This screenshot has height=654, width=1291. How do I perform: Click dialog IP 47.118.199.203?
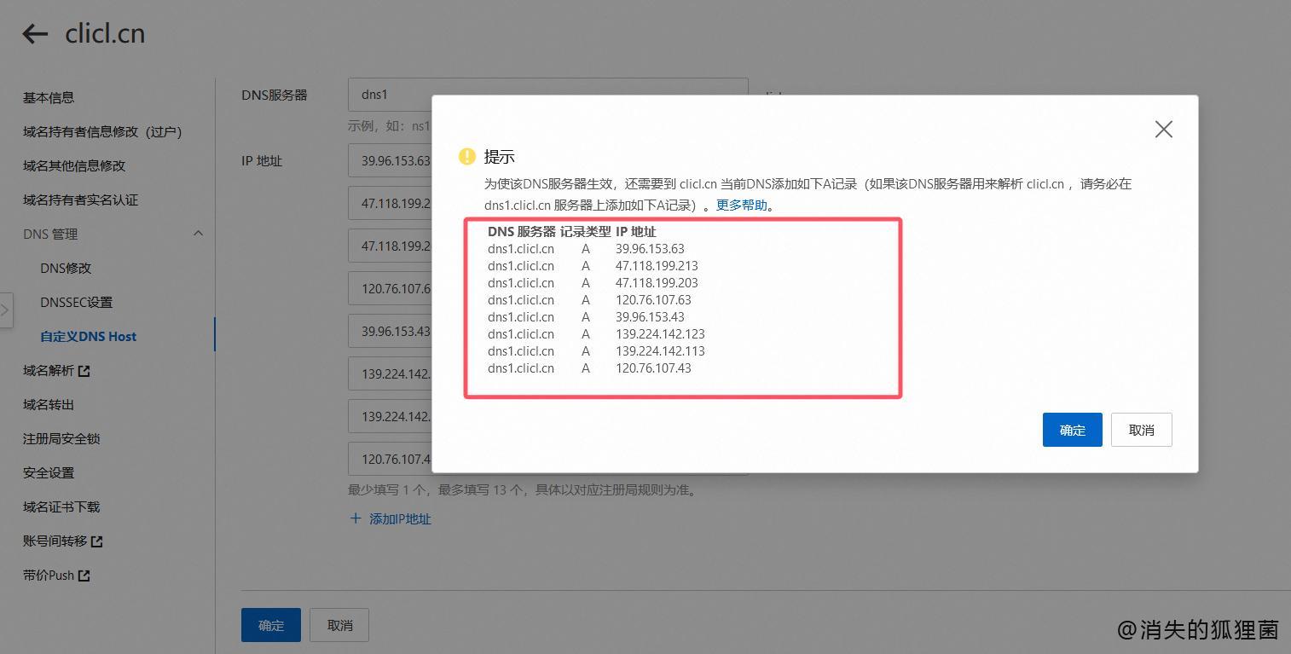coord(657,283)
